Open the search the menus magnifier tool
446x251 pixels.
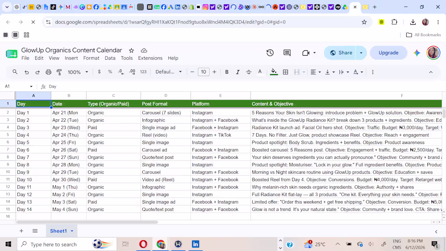pos(15,72)
